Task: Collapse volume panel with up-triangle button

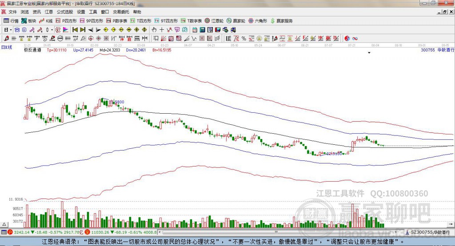Action: (x=4, y=224)
